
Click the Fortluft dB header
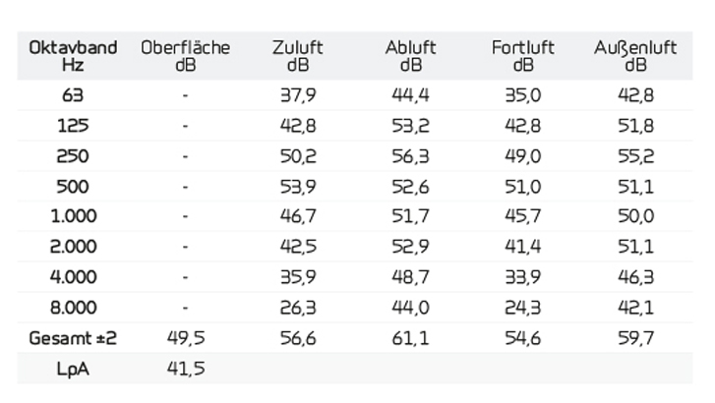click(x=523, y=56)
